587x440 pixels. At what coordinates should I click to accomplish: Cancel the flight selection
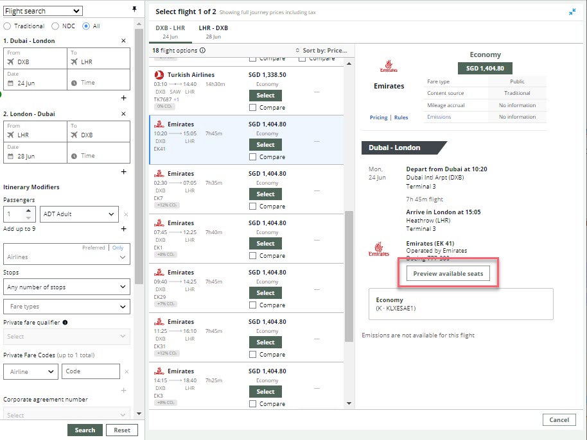point(559,420)
